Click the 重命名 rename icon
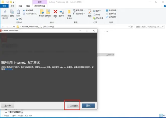 coord(62,13)
